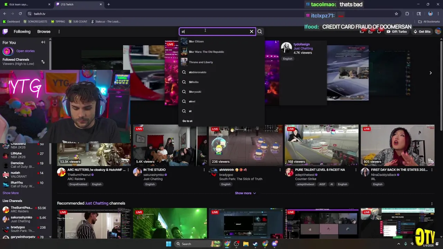Open options dots for shhhhhhh stream
The height and width of the screenshot is (249, 443).
coord(280,170)
